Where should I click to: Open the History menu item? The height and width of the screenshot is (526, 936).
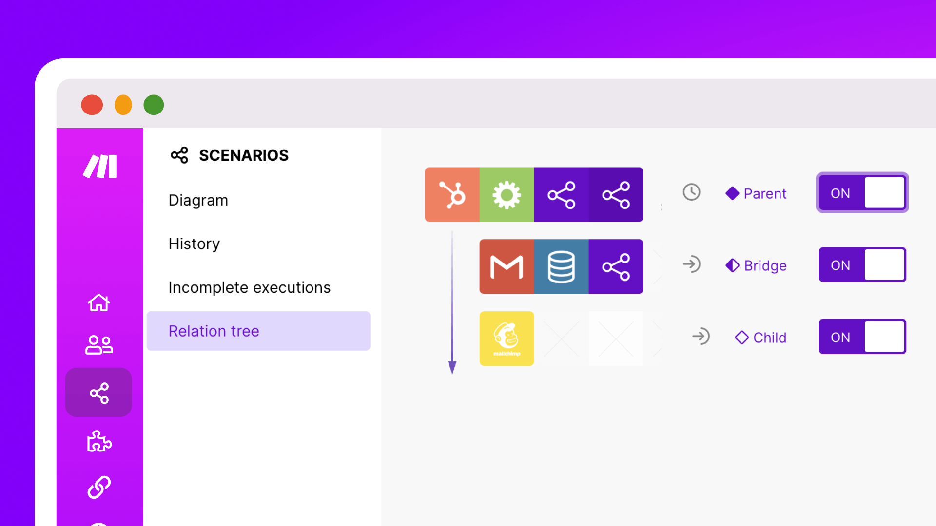(194, 244)
